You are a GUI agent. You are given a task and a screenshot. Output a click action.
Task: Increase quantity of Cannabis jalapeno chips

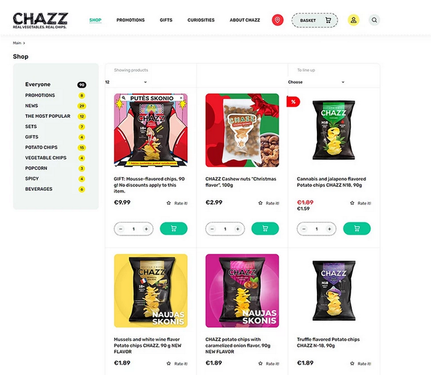tap(329, 229)
